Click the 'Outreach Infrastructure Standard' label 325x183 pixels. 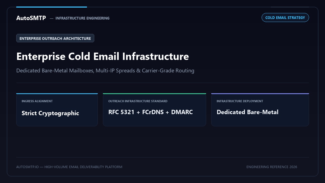138,101
